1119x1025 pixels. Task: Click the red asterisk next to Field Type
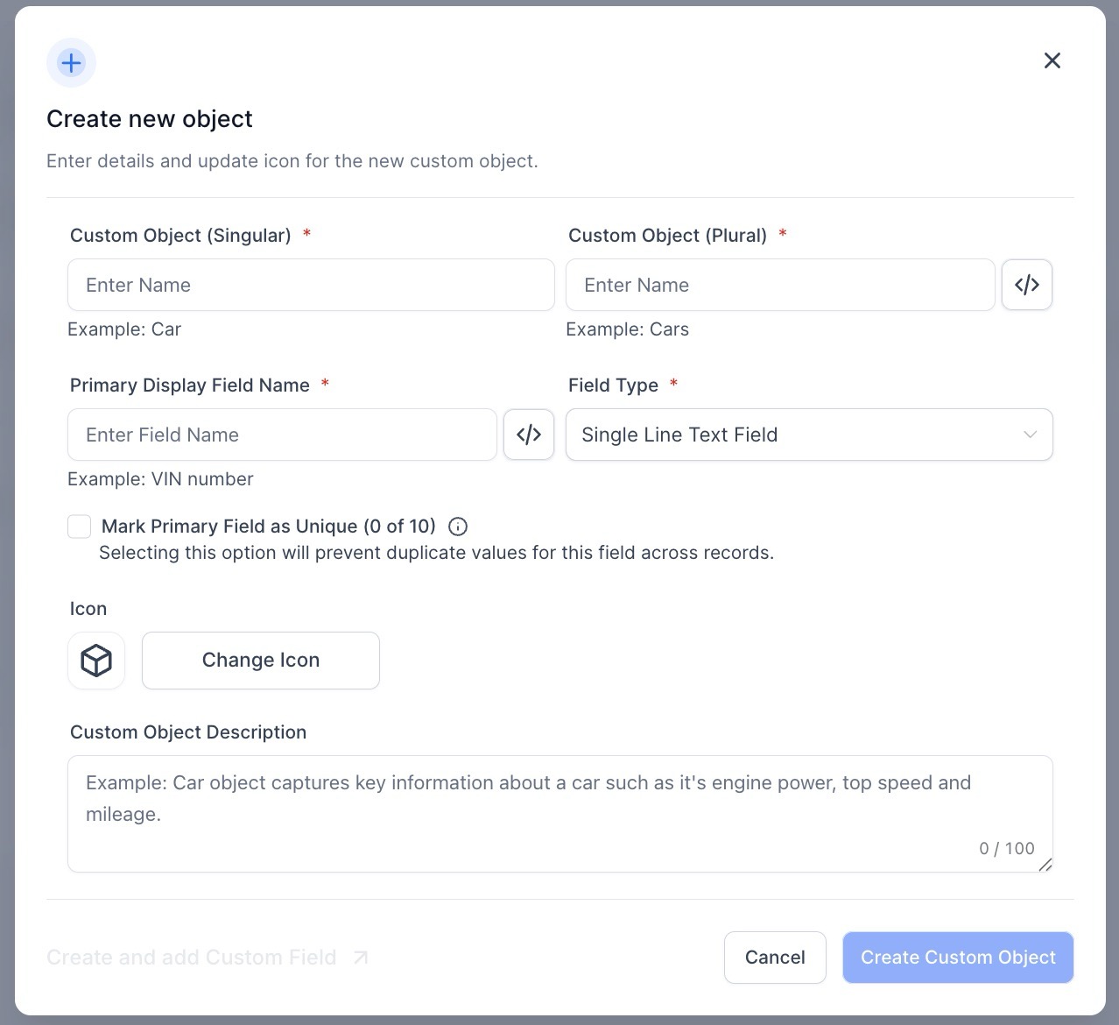click(673, 384)
